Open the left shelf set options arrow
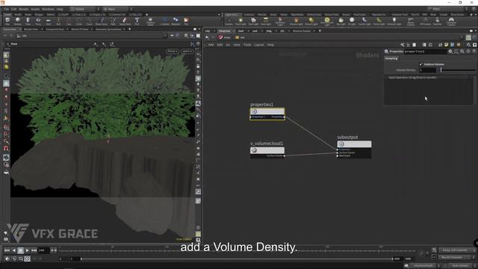Screen dimensions: 478x269 [x=219, y=14]
